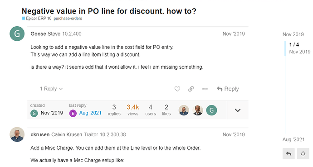Open the ckrusen username profile link
Screen dimensions: 313x167
coord(40,134)
